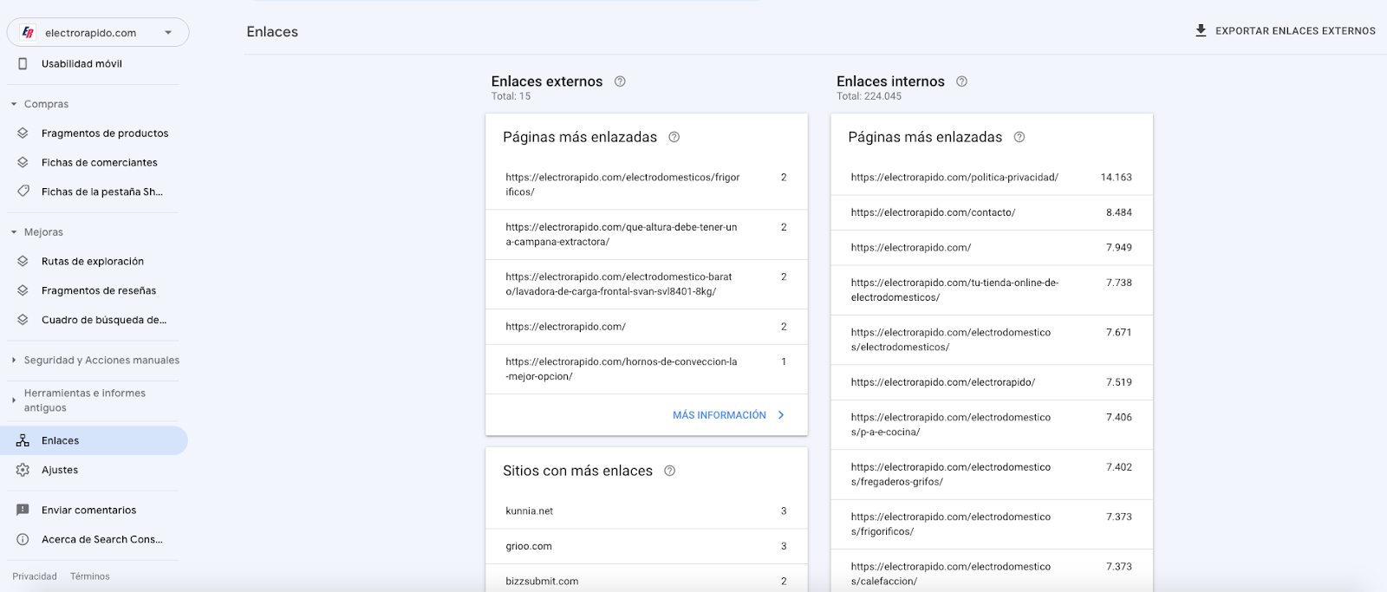The height and width of the screenshot is (592, 1387).
Task: Select the contacto/ internal link row
Action: click(x=992, y=212)
